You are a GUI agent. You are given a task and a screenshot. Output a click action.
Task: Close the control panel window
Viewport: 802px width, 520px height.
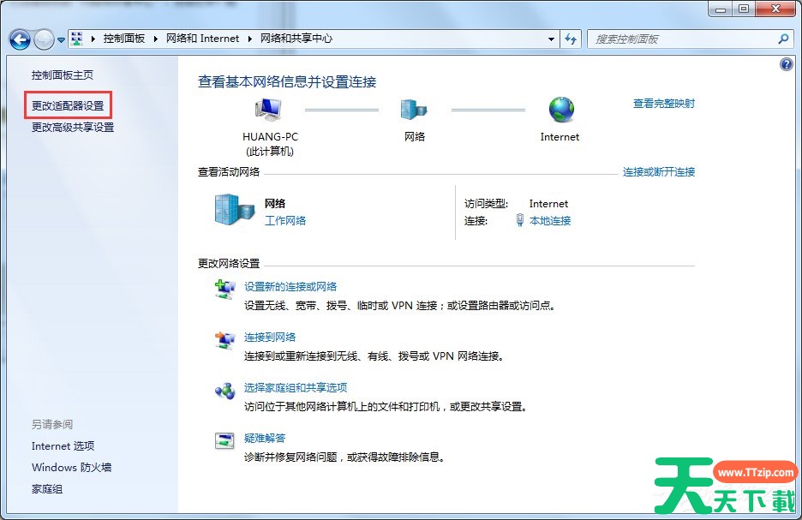(775, 9)
